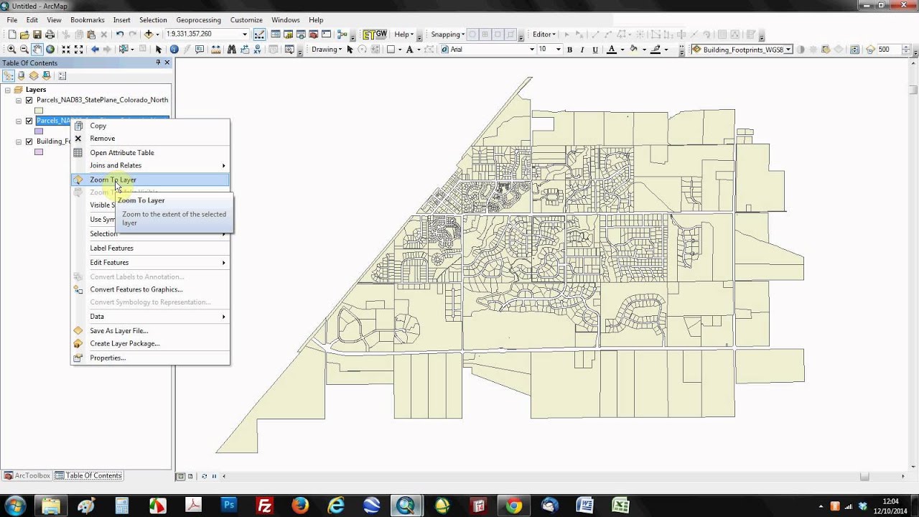Click List By Source icon

21,75
